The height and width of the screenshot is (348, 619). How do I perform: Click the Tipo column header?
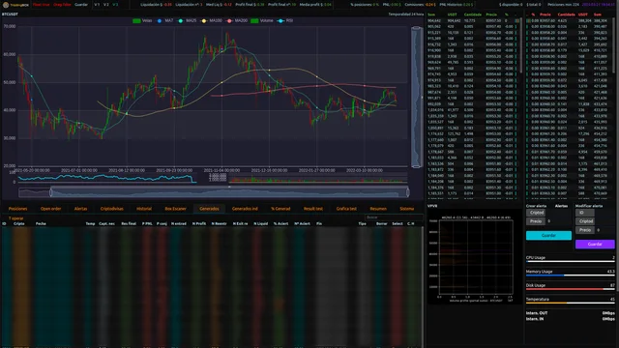[362, 223]
